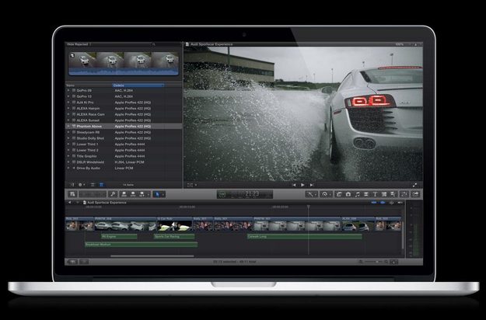Go to next edit in viewer
Viewport: 486px width, 320px height.
point(312,185)
